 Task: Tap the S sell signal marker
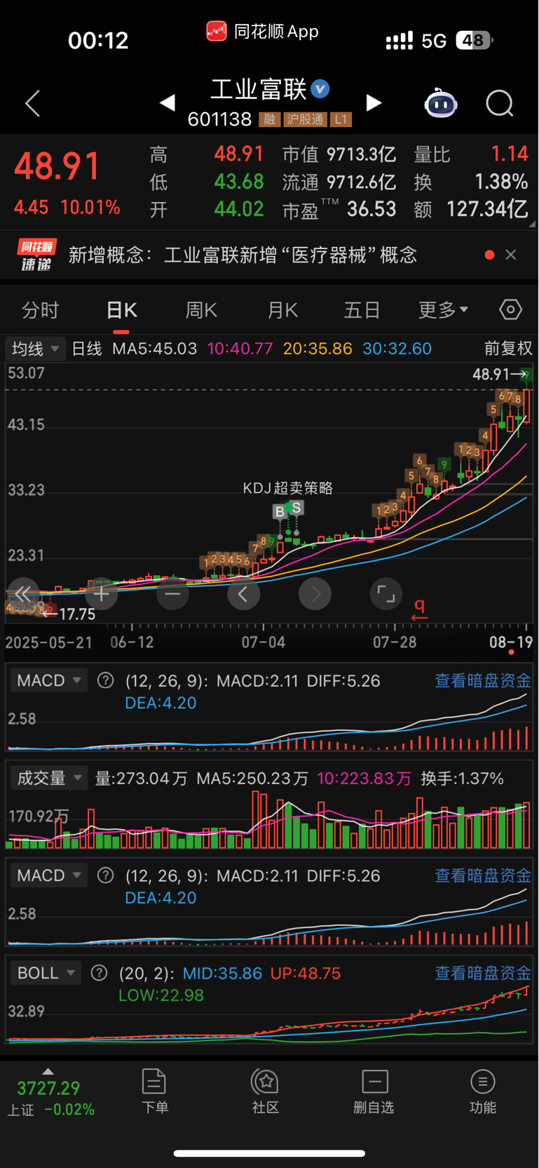296,507
